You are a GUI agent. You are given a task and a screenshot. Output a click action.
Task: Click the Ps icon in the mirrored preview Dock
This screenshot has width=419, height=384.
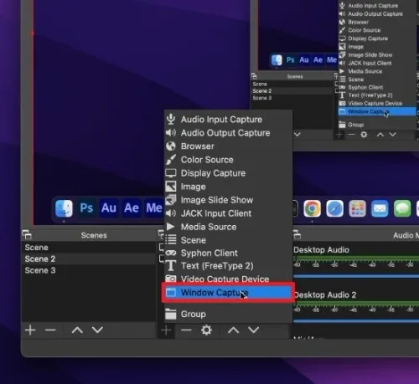click(290, 60)
